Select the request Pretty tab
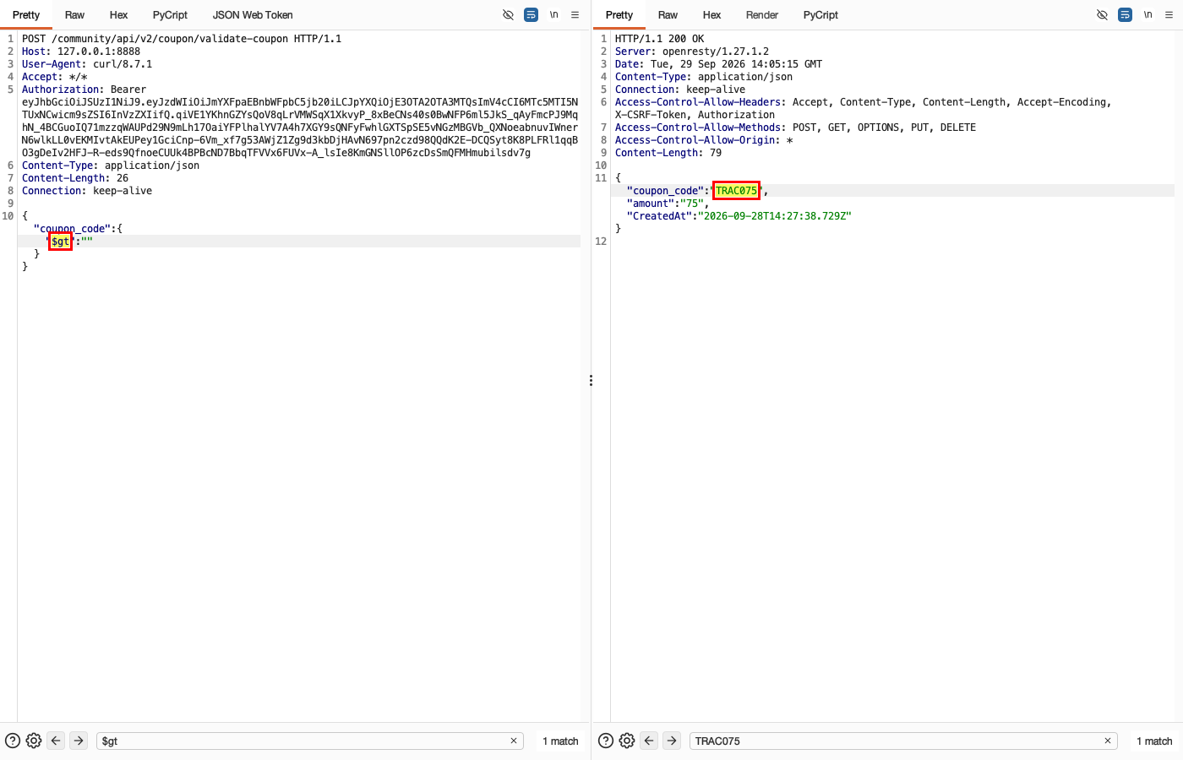 click(x=26, y=15)
